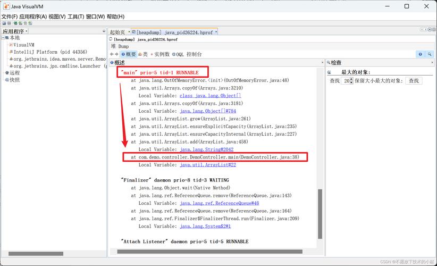Decrease the object count spinner value
Image resolution: width=437 pixels, height=266 pixels.
tap(351, 82)
